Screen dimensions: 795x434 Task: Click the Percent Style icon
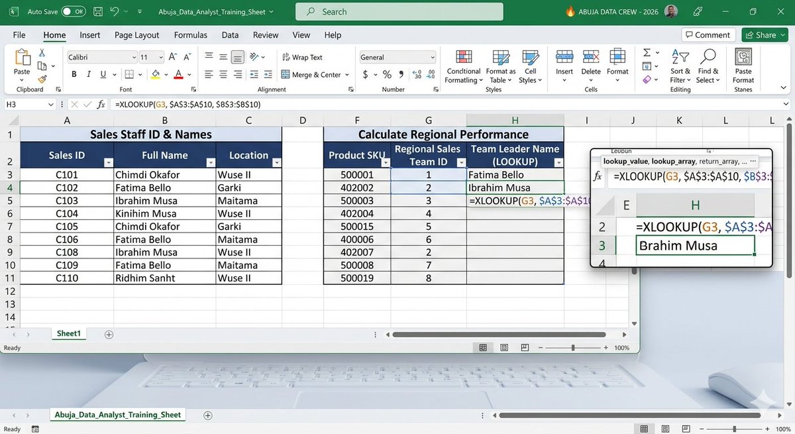point(388,75)
